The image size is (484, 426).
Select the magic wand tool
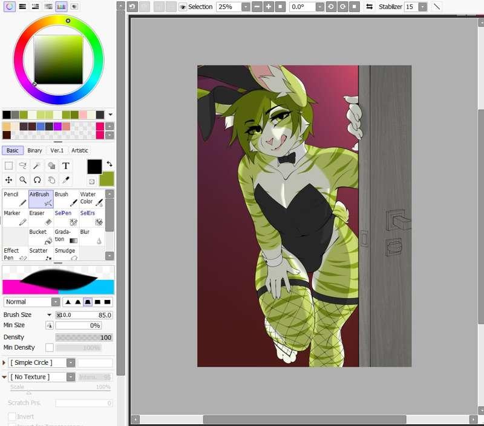click(x=37, y=166)
